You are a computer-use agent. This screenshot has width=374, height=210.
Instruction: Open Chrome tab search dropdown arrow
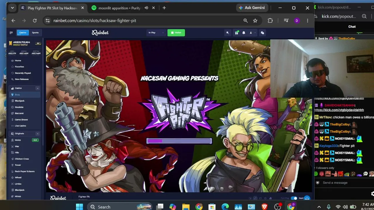pyautogui.click(x=12, y=8)
